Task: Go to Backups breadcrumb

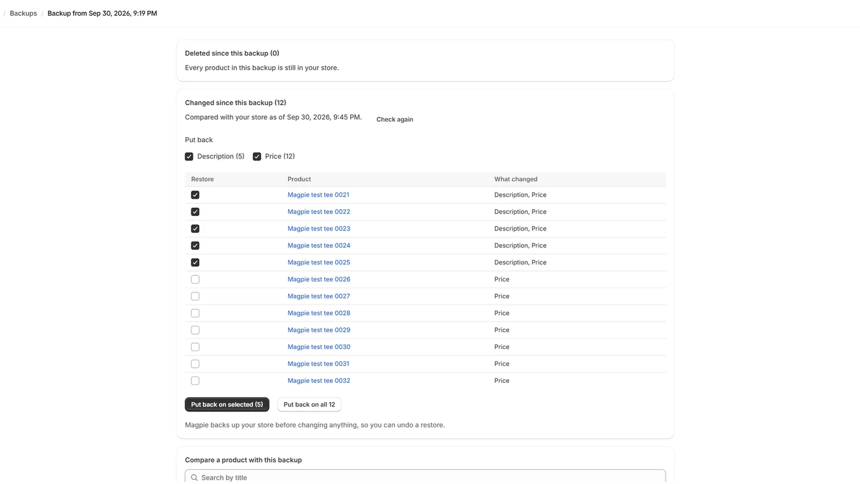Action: coord(23,13)
